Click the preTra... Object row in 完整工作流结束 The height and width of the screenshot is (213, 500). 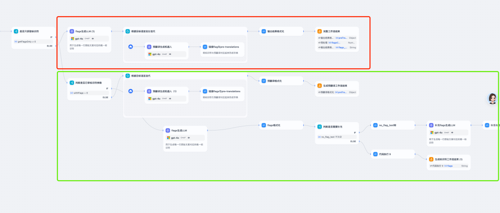tap(337, 38)
